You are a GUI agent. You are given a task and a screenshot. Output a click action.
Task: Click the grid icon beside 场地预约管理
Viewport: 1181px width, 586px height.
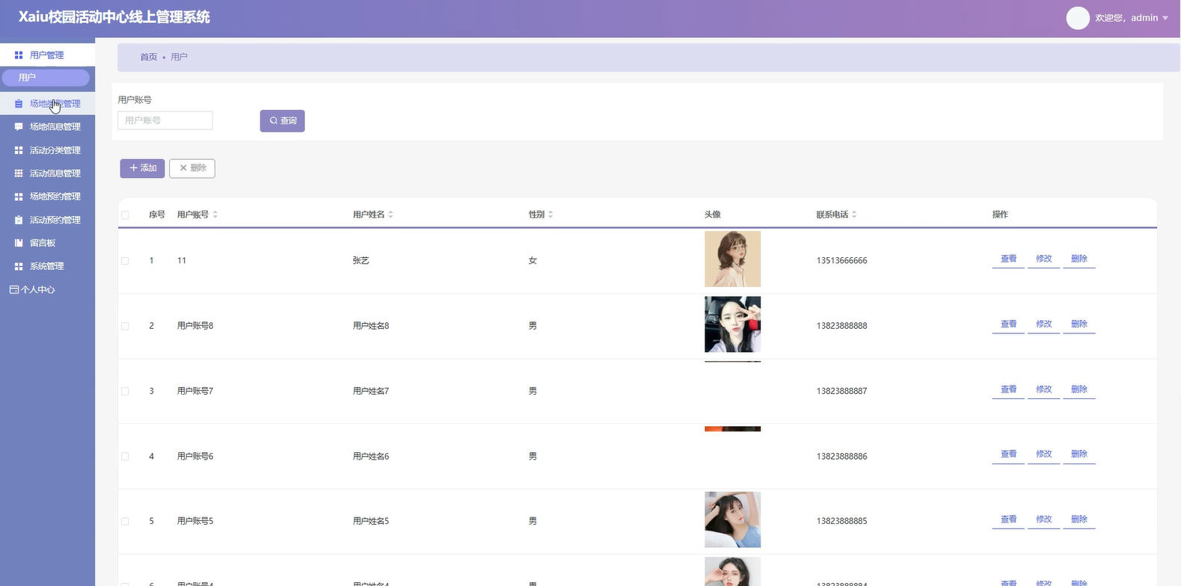point(19,197)
